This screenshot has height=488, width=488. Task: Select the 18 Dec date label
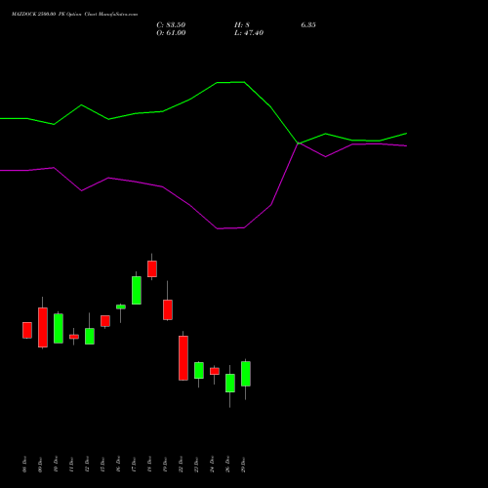pyautogui.click(x=149, y=465)
